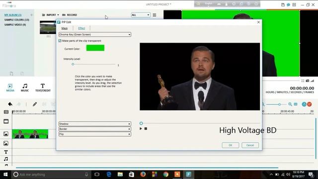Click the Edit pencil icon
The image size is (318, 179).
click(35, 104)
